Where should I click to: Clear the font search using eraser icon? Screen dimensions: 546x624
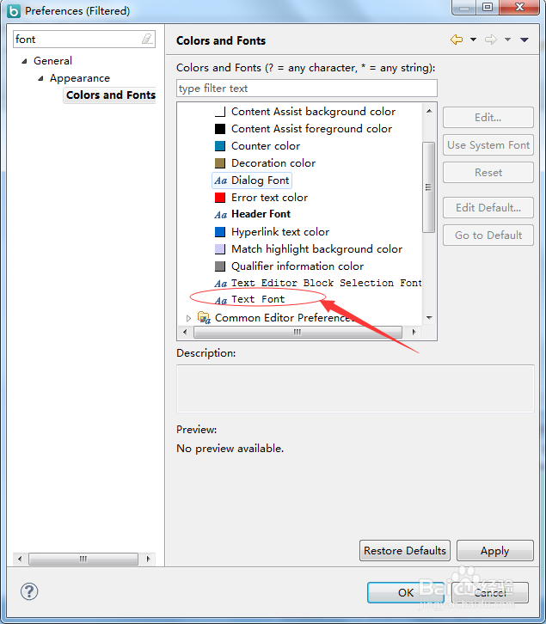147,39
